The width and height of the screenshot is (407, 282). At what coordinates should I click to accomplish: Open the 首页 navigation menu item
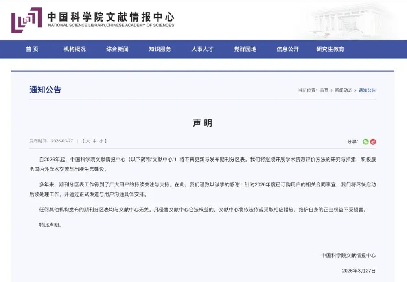pyautogui.click(x=32, y=49)
